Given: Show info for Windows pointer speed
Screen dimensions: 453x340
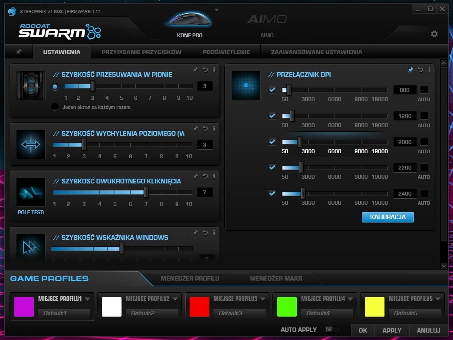Looking at the screenshot, I should tap(214, 232).
